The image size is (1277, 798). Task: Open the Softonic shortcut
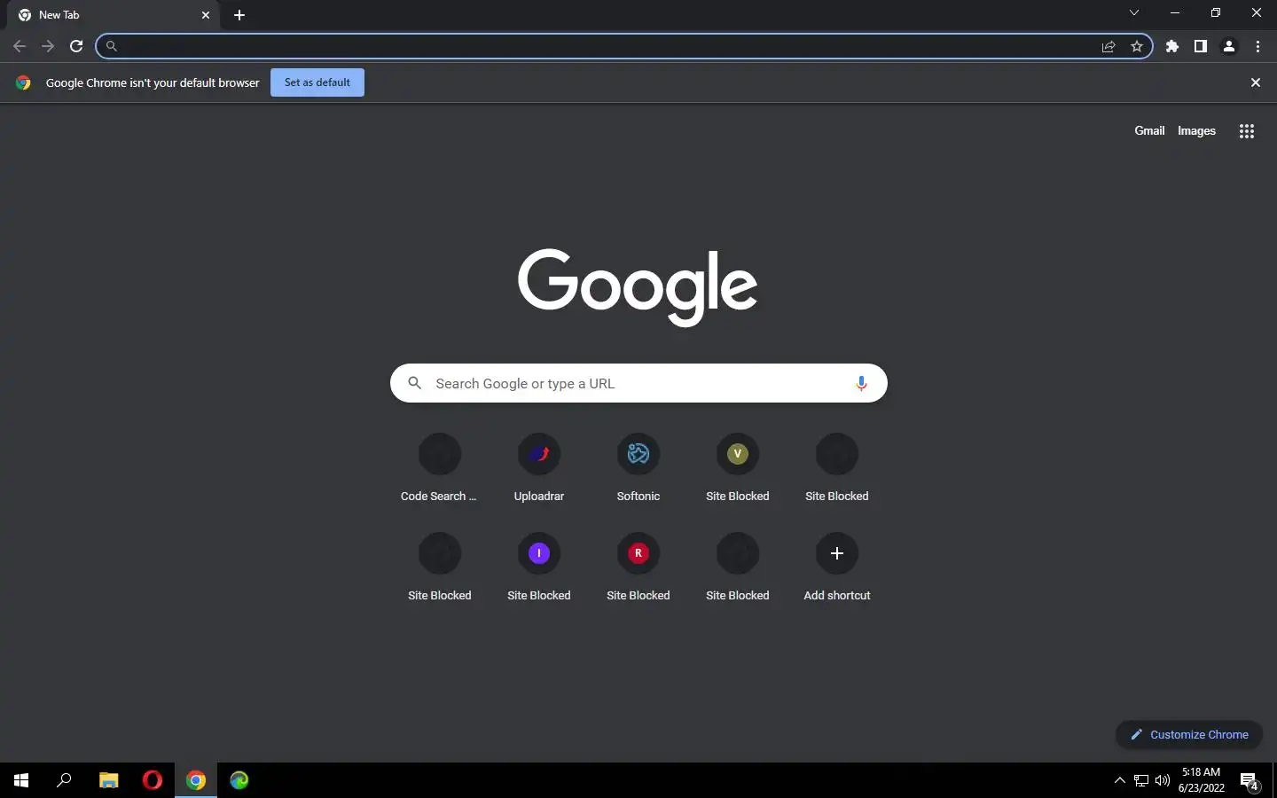(638, 468)
